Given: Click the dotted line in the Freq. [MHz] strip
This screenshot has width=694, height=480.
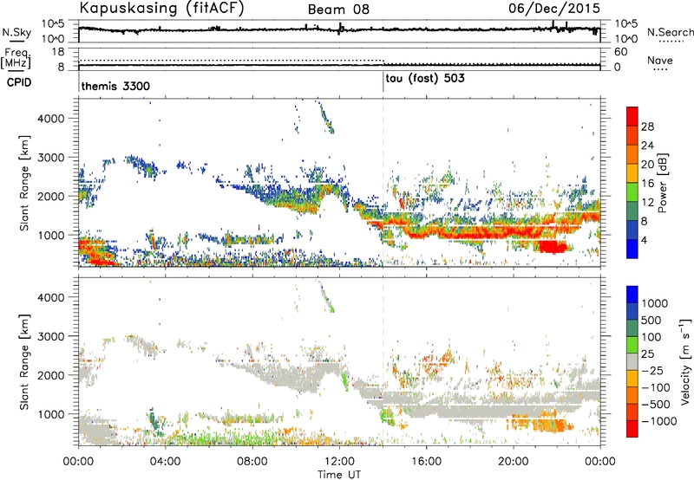Looking at the screenshot, I should coord(231,61).
